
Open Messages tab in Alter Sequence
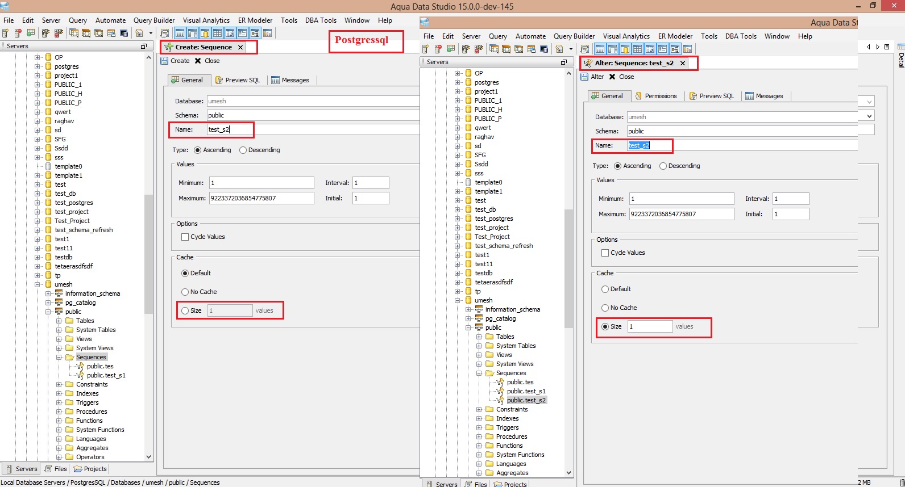coord(765,96)
